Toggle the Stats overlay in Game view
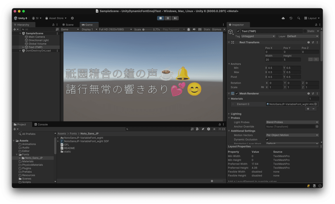335x204 pixels. pos(207,29)
